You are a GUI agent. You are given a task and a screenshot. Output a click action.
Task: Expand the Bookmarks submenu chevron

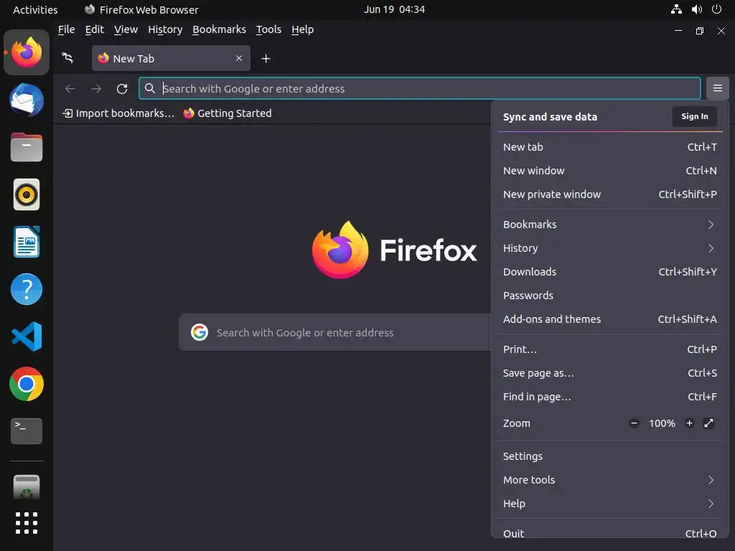tap(711, 225)
